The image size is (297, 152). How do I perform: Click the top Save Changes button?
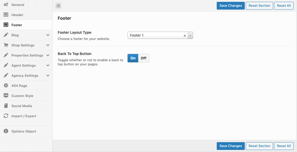pos(230,6)
